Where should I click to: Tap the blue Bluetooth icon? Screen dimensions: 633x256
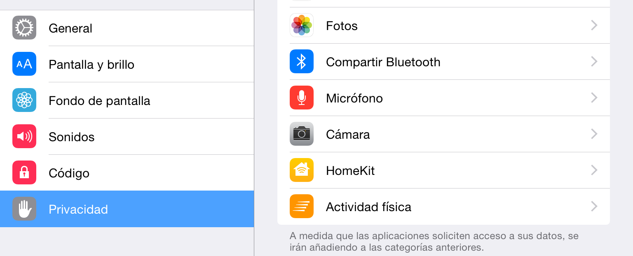[x=302, y=61]
